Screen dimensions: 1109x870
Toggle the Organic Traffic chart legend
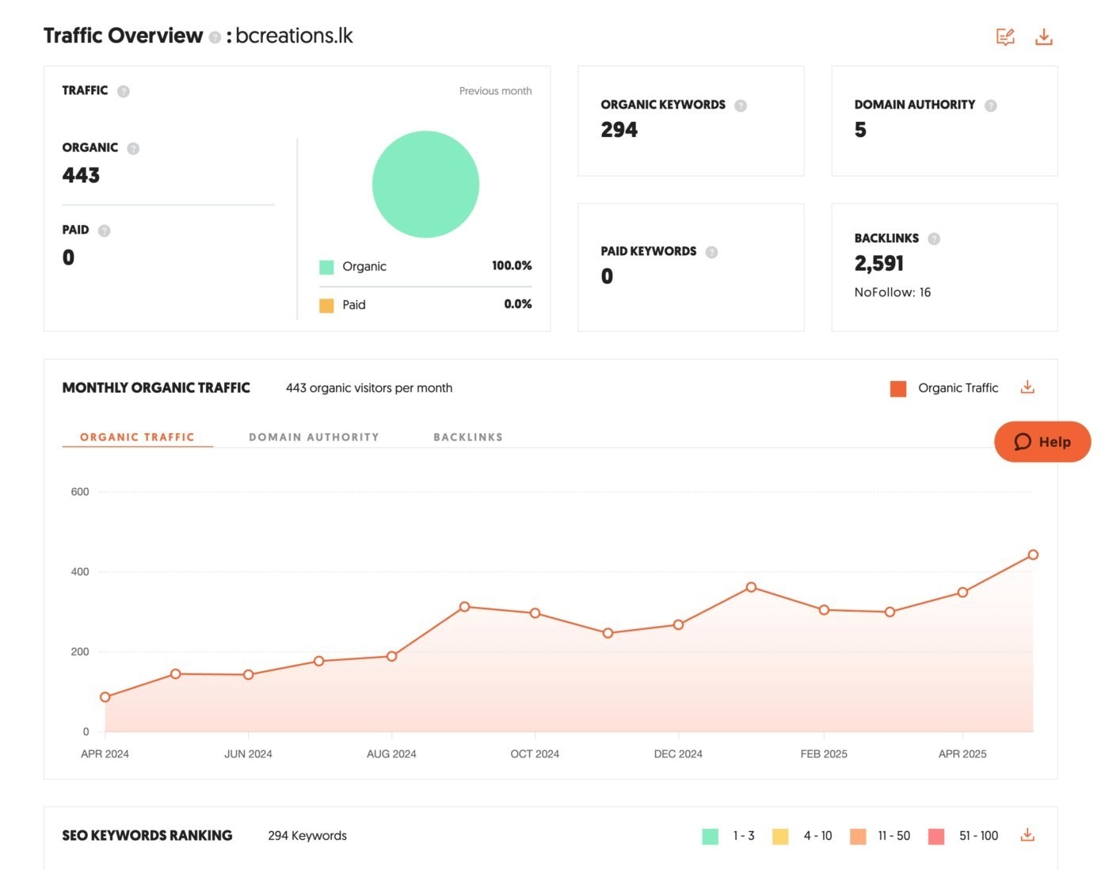coord(944,388)
